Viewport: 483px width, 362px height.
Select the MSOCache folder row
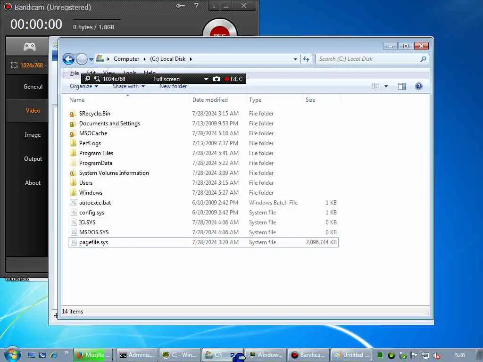203,133
